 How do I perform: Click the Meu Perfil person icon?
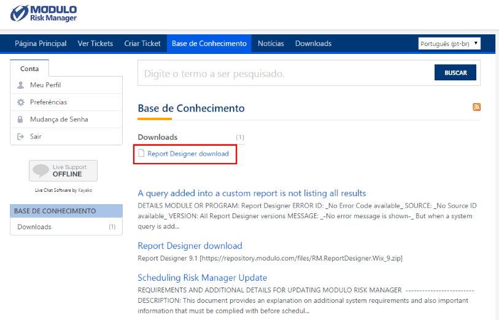(20, 85)
